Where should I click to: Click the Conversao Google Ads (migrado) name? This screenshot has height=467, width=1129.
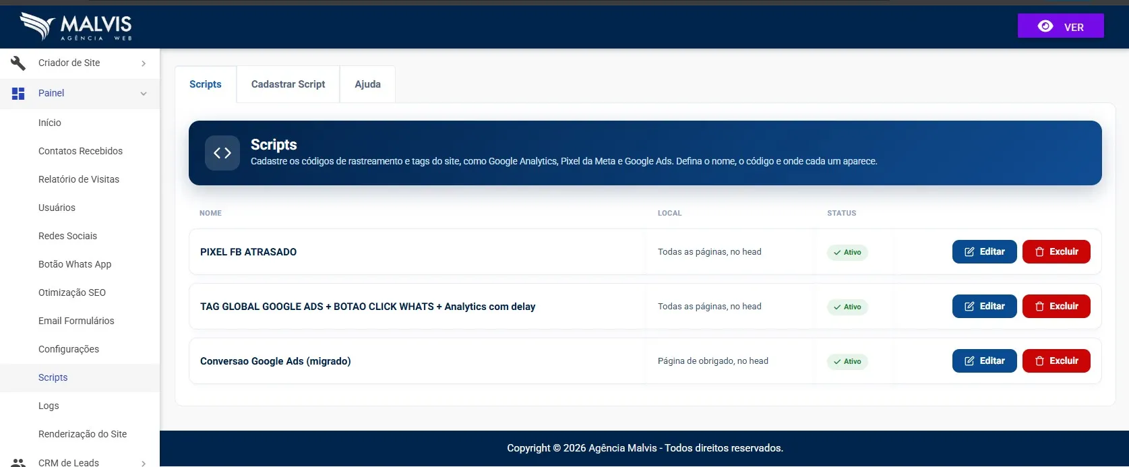click(x=275, y=361)
